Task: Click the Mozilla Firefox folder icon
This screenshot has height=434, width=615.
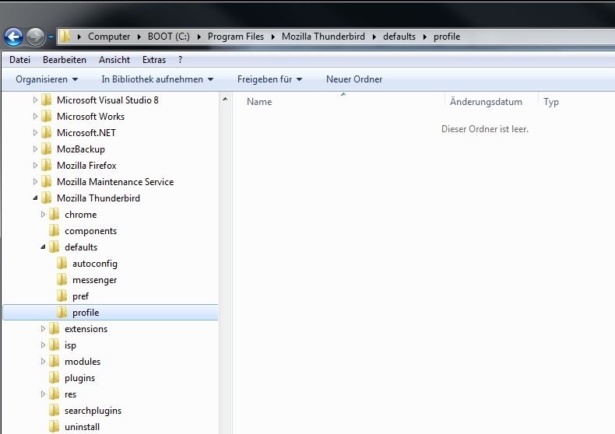Action: [x=46, y=166]
